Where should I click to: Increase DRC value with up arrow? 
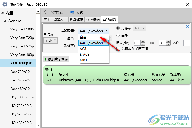[x=168, y=41]
